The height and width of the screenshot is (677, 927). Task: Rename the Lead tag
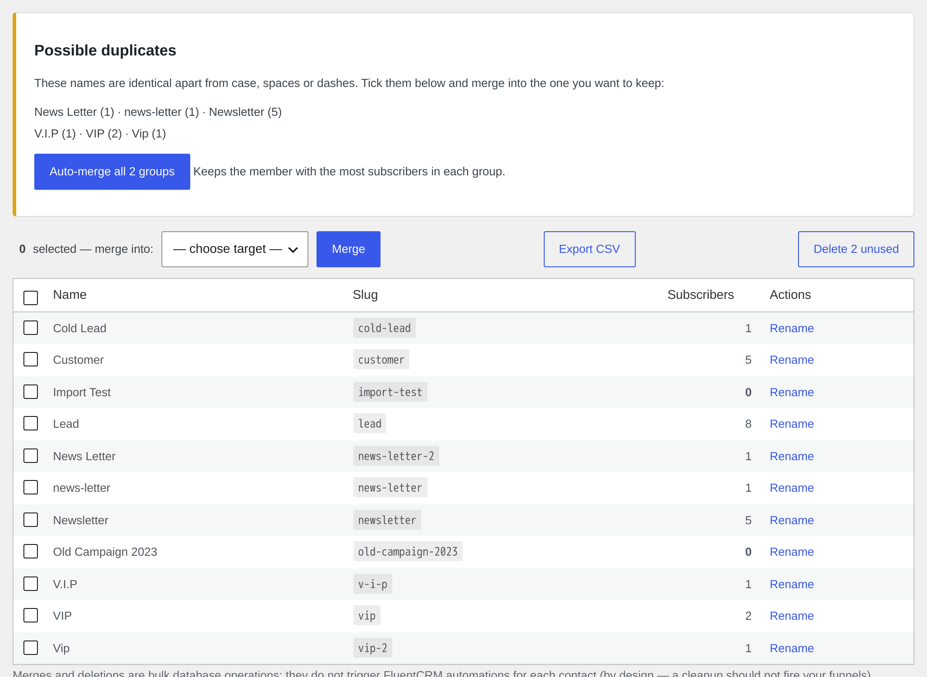(791, 424)
